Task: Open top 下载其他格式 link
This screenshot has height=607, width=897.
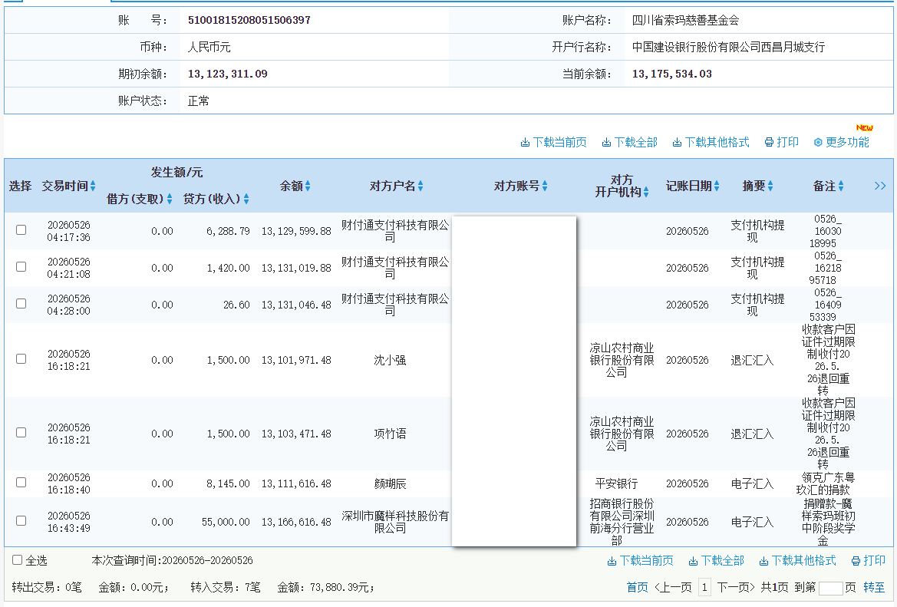Action: (x=717, y=143)
